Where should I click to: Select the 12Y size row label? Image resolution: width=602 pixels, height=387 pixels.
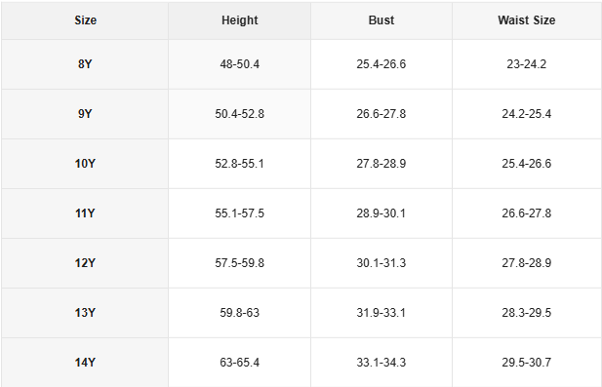click(x=85, y=263)
